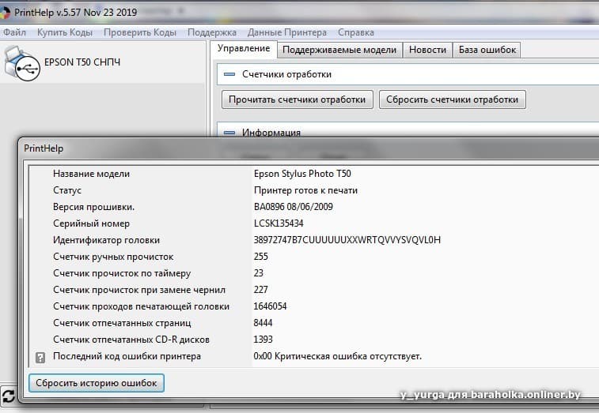Open the Данные Принтера menu
Viewport: 599px width, 413px height.
pyautogui.click(x=287, y=32)
